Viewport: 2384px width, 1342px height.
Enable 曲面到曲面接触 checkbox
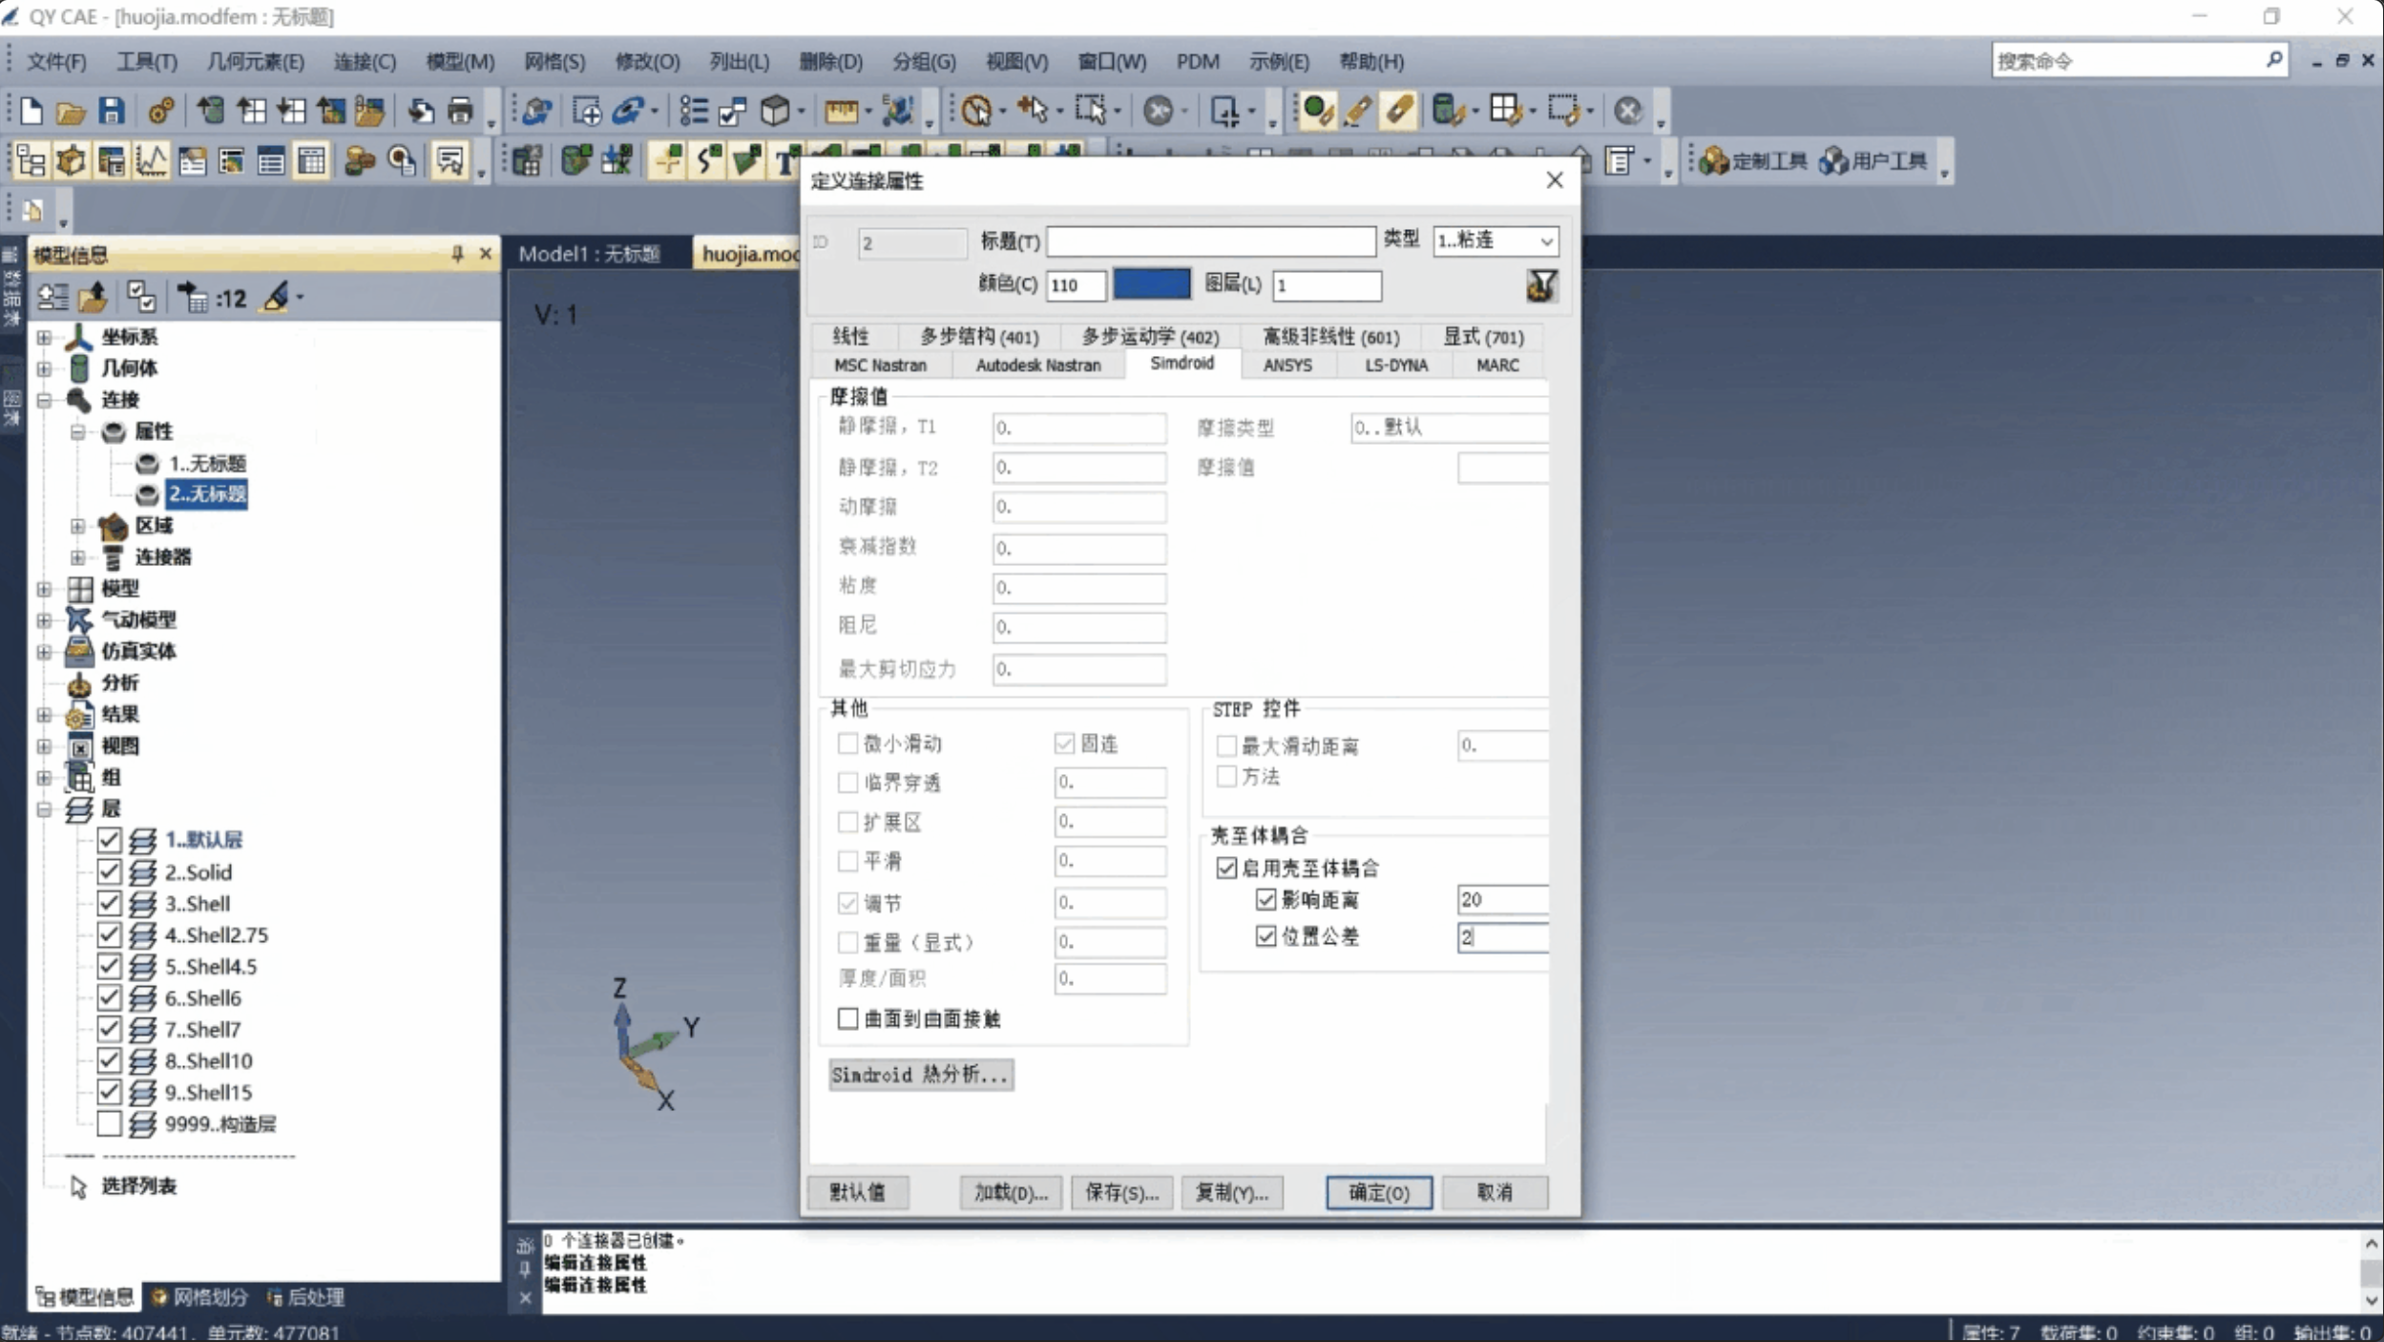pyautogui.click(x=847, y=1018)
